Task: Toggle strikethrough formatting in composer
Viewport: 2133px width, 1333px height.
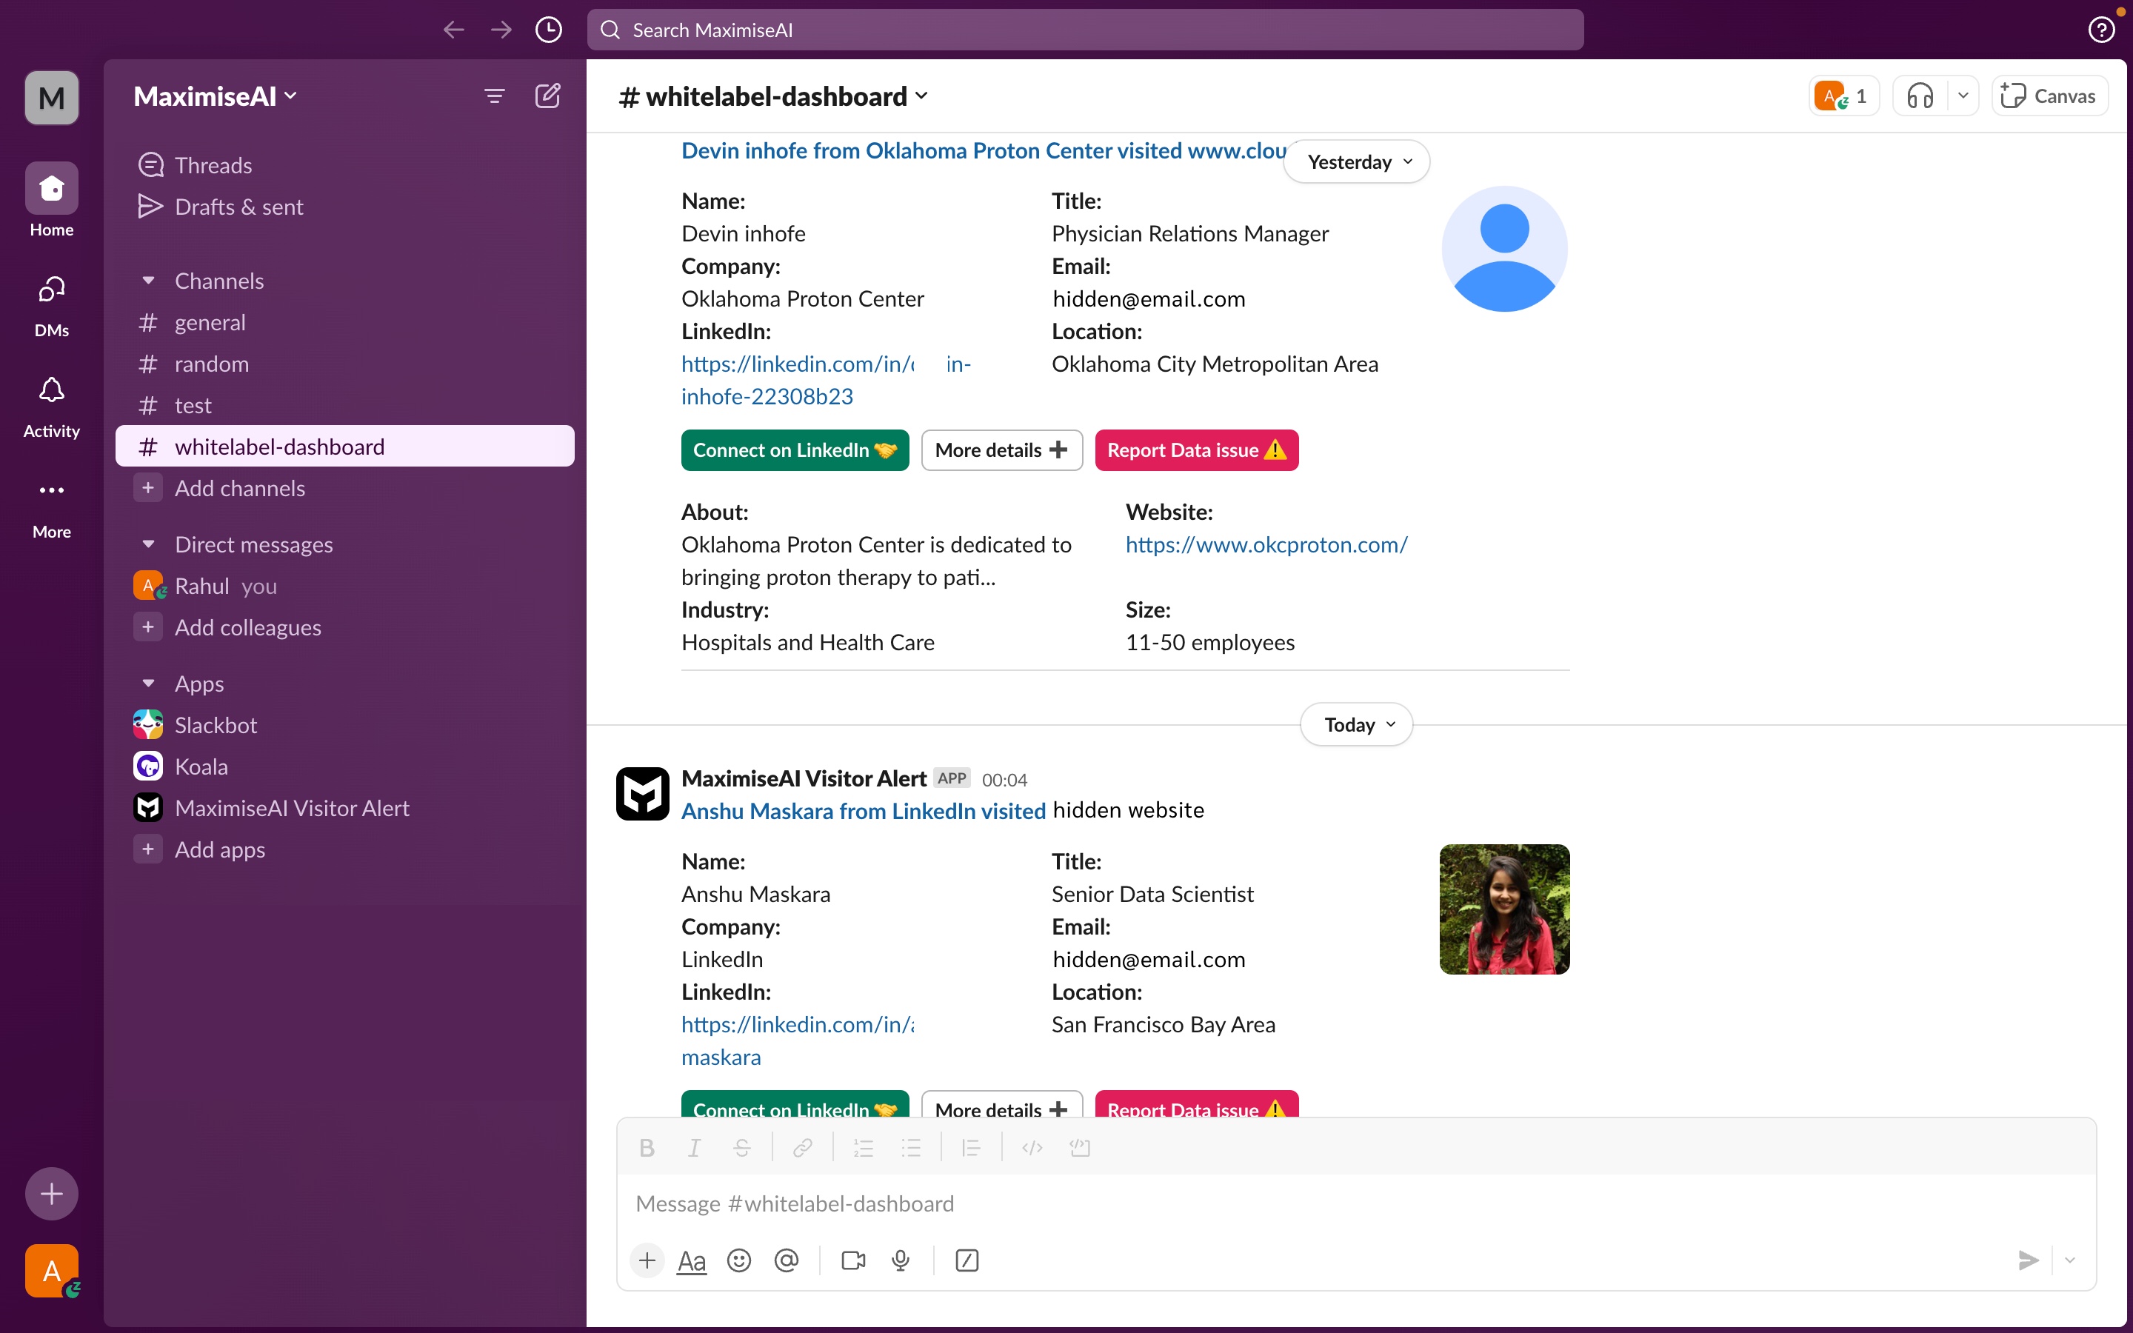Action: pyautogui.click(x=741, y=1147)
